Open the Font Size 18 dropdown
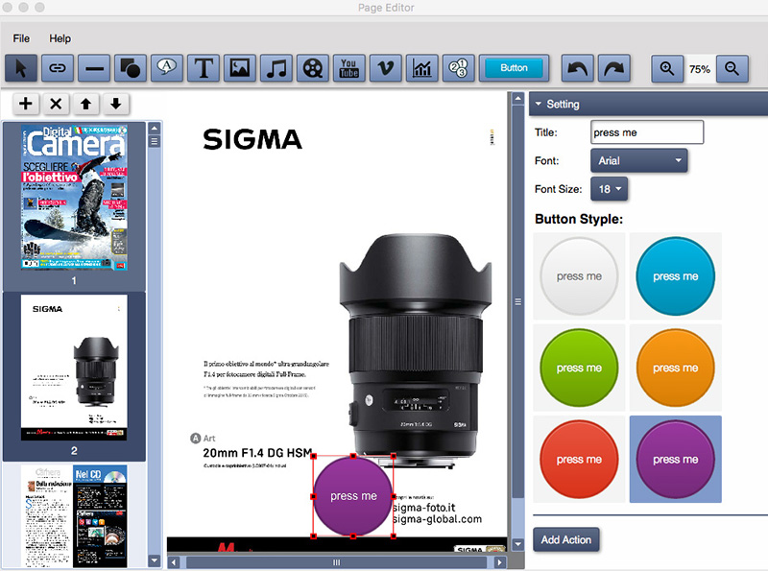The image size is (768, 571). click(x=610, y=189)
